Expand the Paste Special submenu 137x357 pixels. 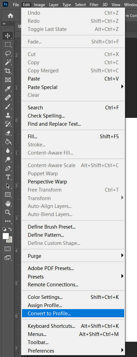[x=73, y=87]
